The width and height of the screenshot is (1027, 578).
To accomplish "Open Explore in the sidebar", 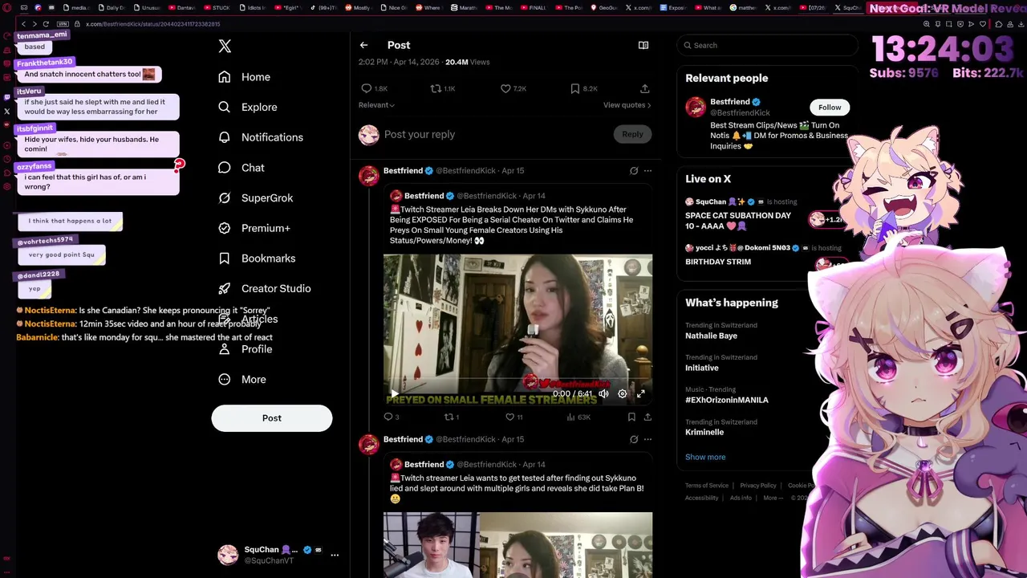I will pyautogui.click(x=248, y=107).
